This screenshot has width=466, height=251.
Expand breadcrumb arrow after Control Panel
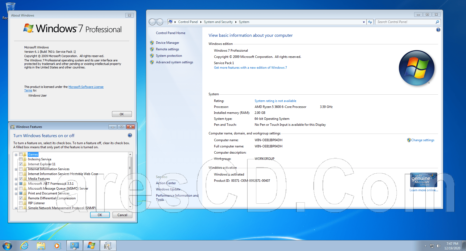pos(201,22)
